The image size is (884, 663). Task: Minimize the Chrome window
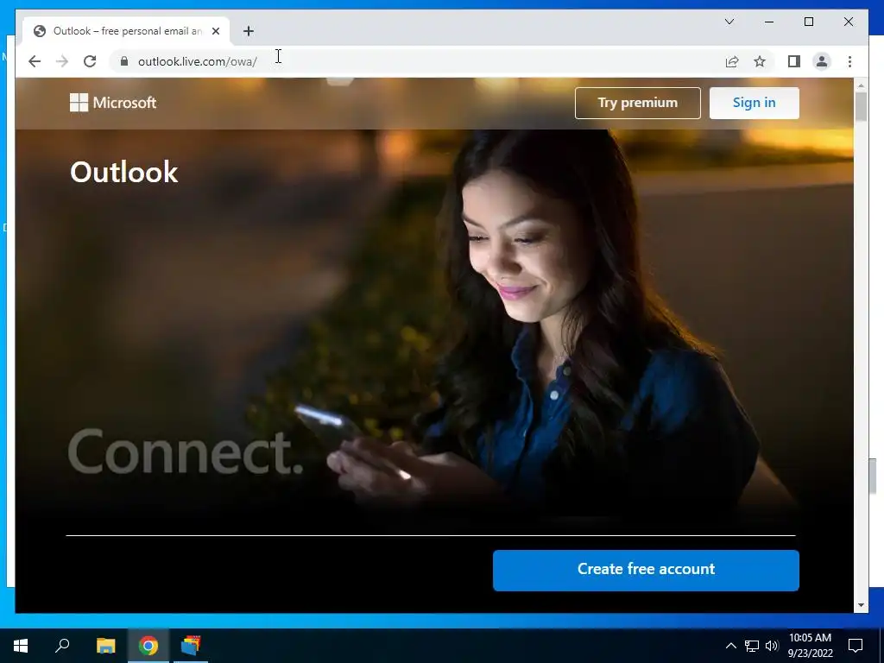coord(769,22)
